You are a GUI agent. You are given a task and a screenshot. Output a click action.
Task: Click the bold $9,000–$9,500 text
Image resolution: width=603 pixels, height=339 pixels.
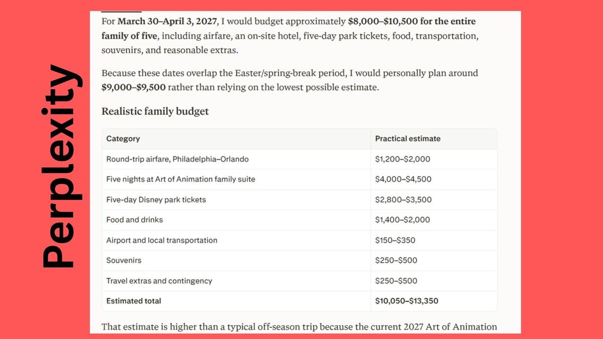(134, 87)
